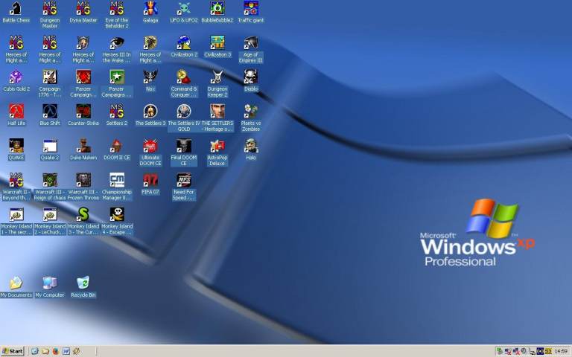Click the Need For Speed icon

click(x=184, y=180)
